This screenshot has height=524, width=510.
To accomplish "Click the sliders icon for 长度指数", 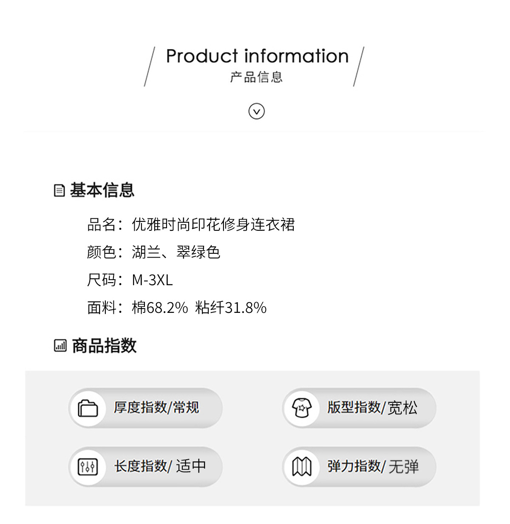I will tap(88, 467).
